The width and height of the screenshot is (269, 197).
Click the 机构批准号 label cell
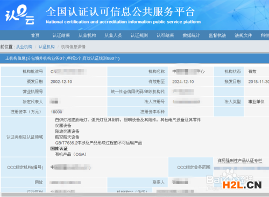point(23,72)
